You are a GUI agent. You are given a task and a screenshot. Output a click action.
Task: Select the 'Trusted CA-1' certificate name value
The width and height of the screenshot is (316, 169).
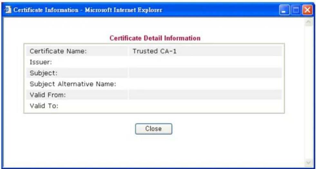tap(154, 51)
